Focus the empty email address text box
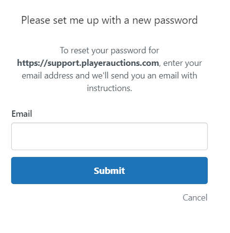230x233 pixels. [x=109, y=136]
